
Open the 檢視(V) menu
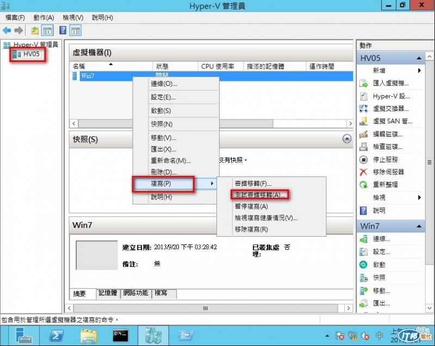(73, 18)
